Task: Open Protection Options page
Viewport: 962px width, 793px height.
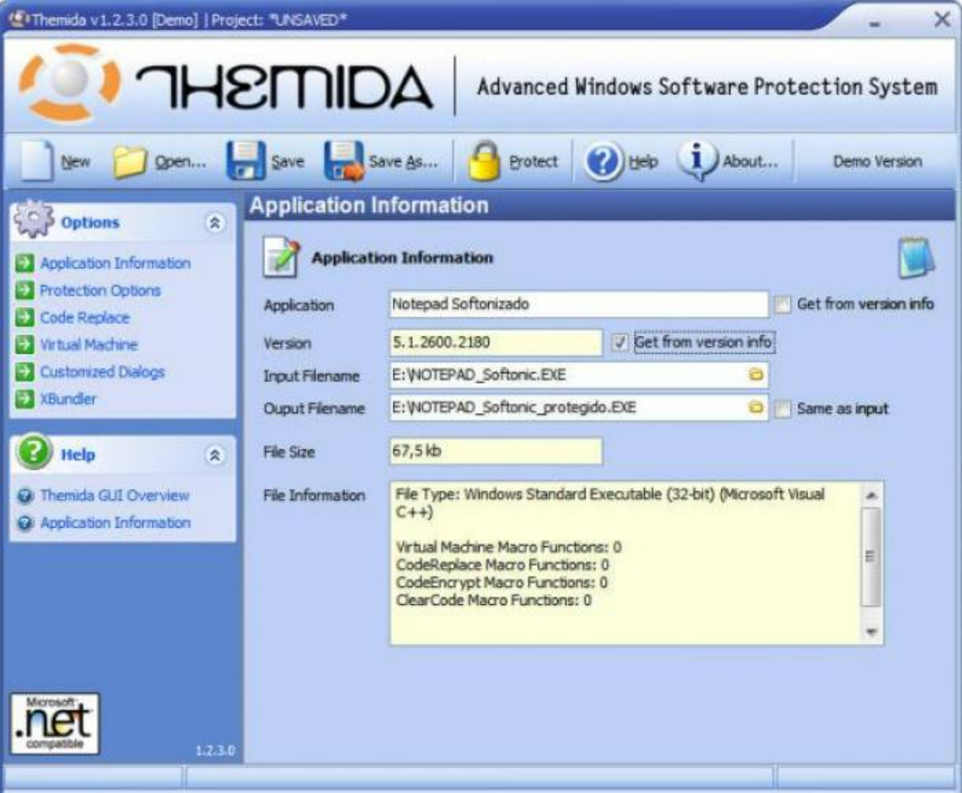Action: tap(100, 290)
